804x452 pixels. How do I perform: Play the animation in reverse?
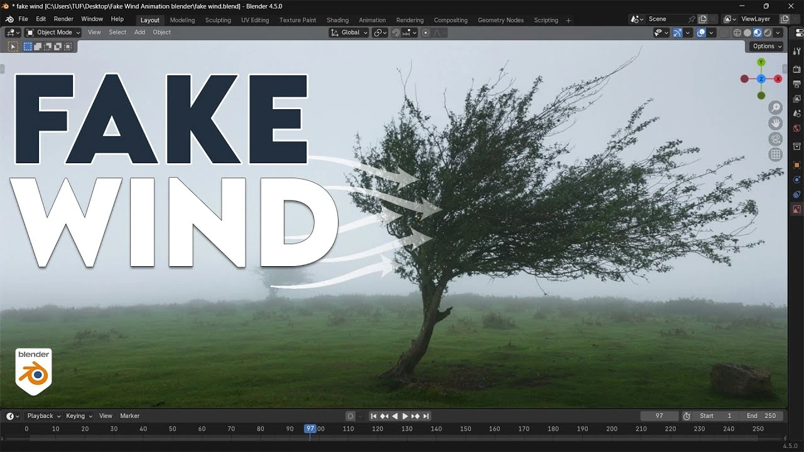[x=395, y=416]
